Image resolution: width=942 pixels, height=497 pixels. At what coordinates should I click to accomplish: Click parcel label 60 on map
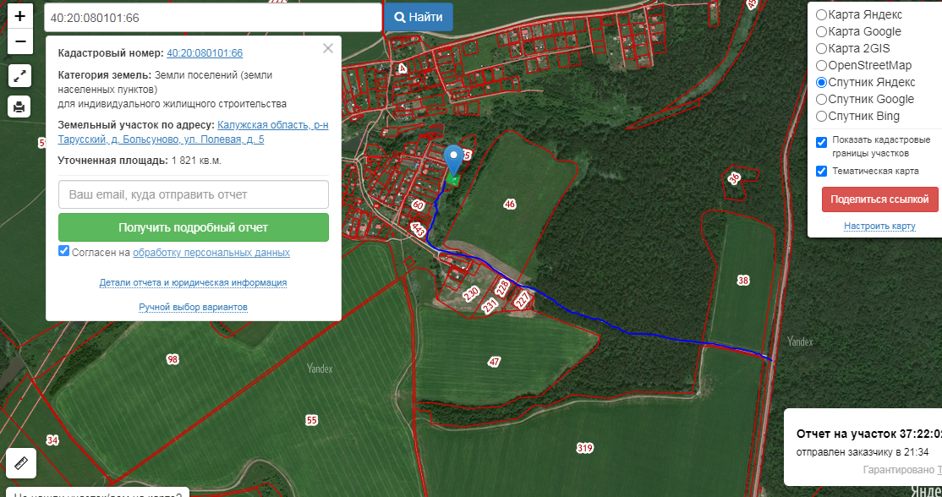[418, 205]
